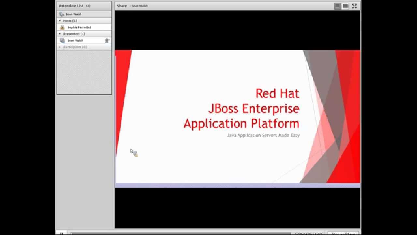Screen dimensions: 417x235
Task: Click the Attendee List panel title
Action: click(71, 6)
